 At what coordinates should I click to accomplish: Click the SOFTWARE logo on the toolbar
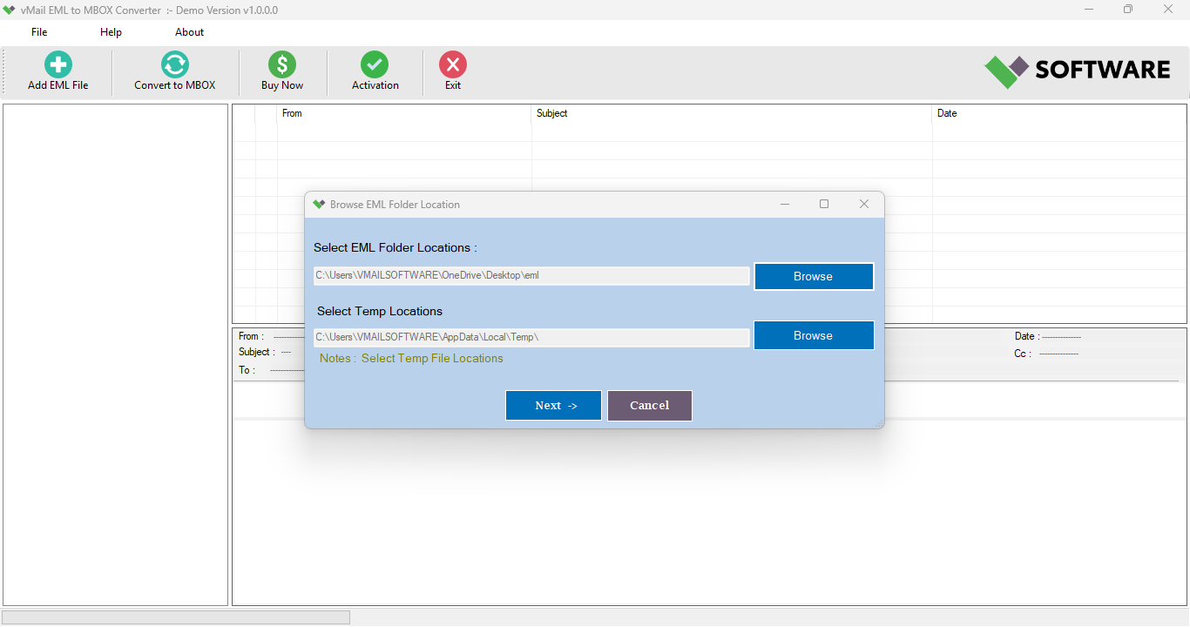pyautogui.click(x=1077, y=70)
